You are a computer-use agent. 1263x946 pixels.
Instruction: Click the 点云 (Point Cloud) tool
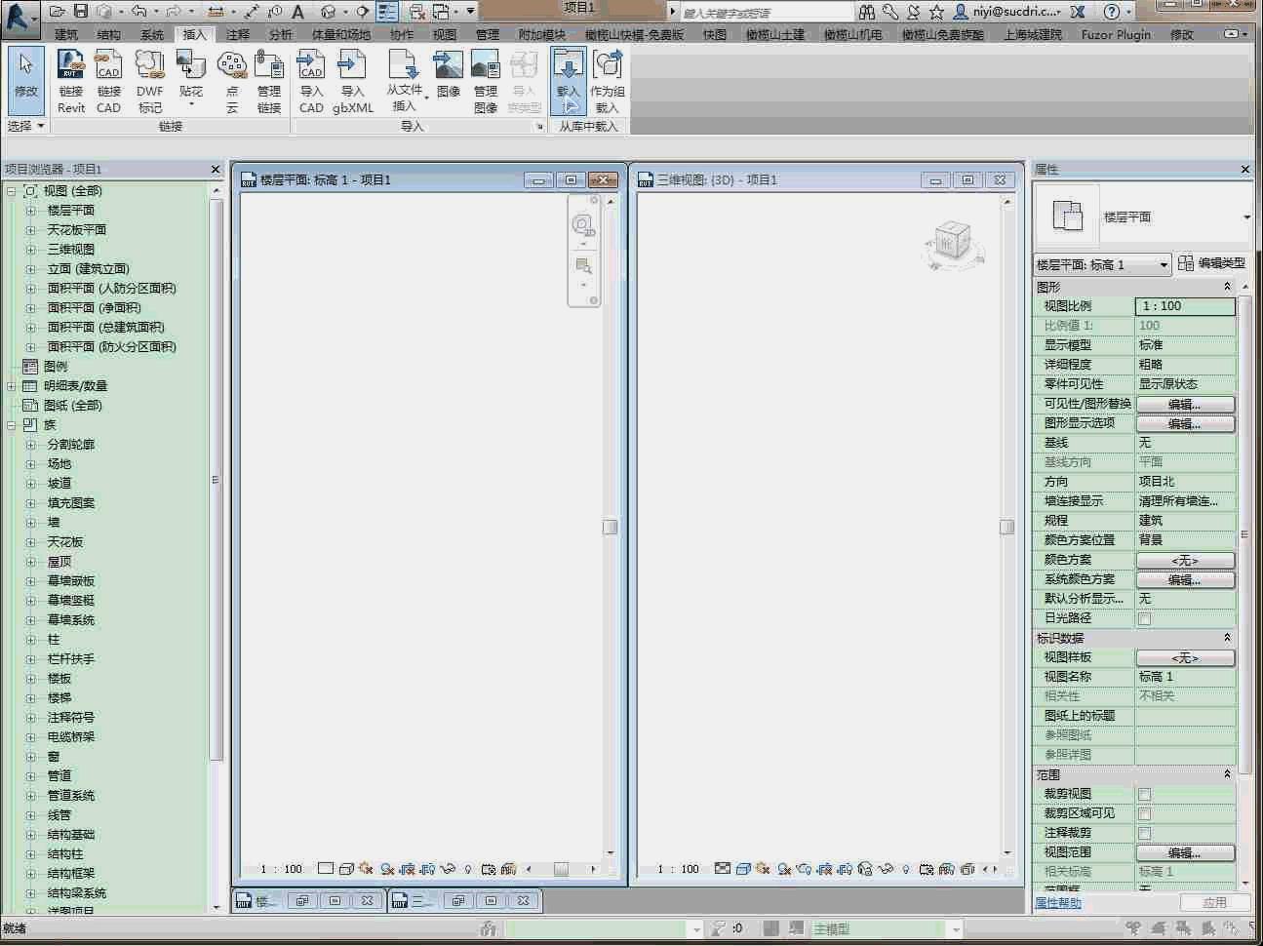(232, 82)
